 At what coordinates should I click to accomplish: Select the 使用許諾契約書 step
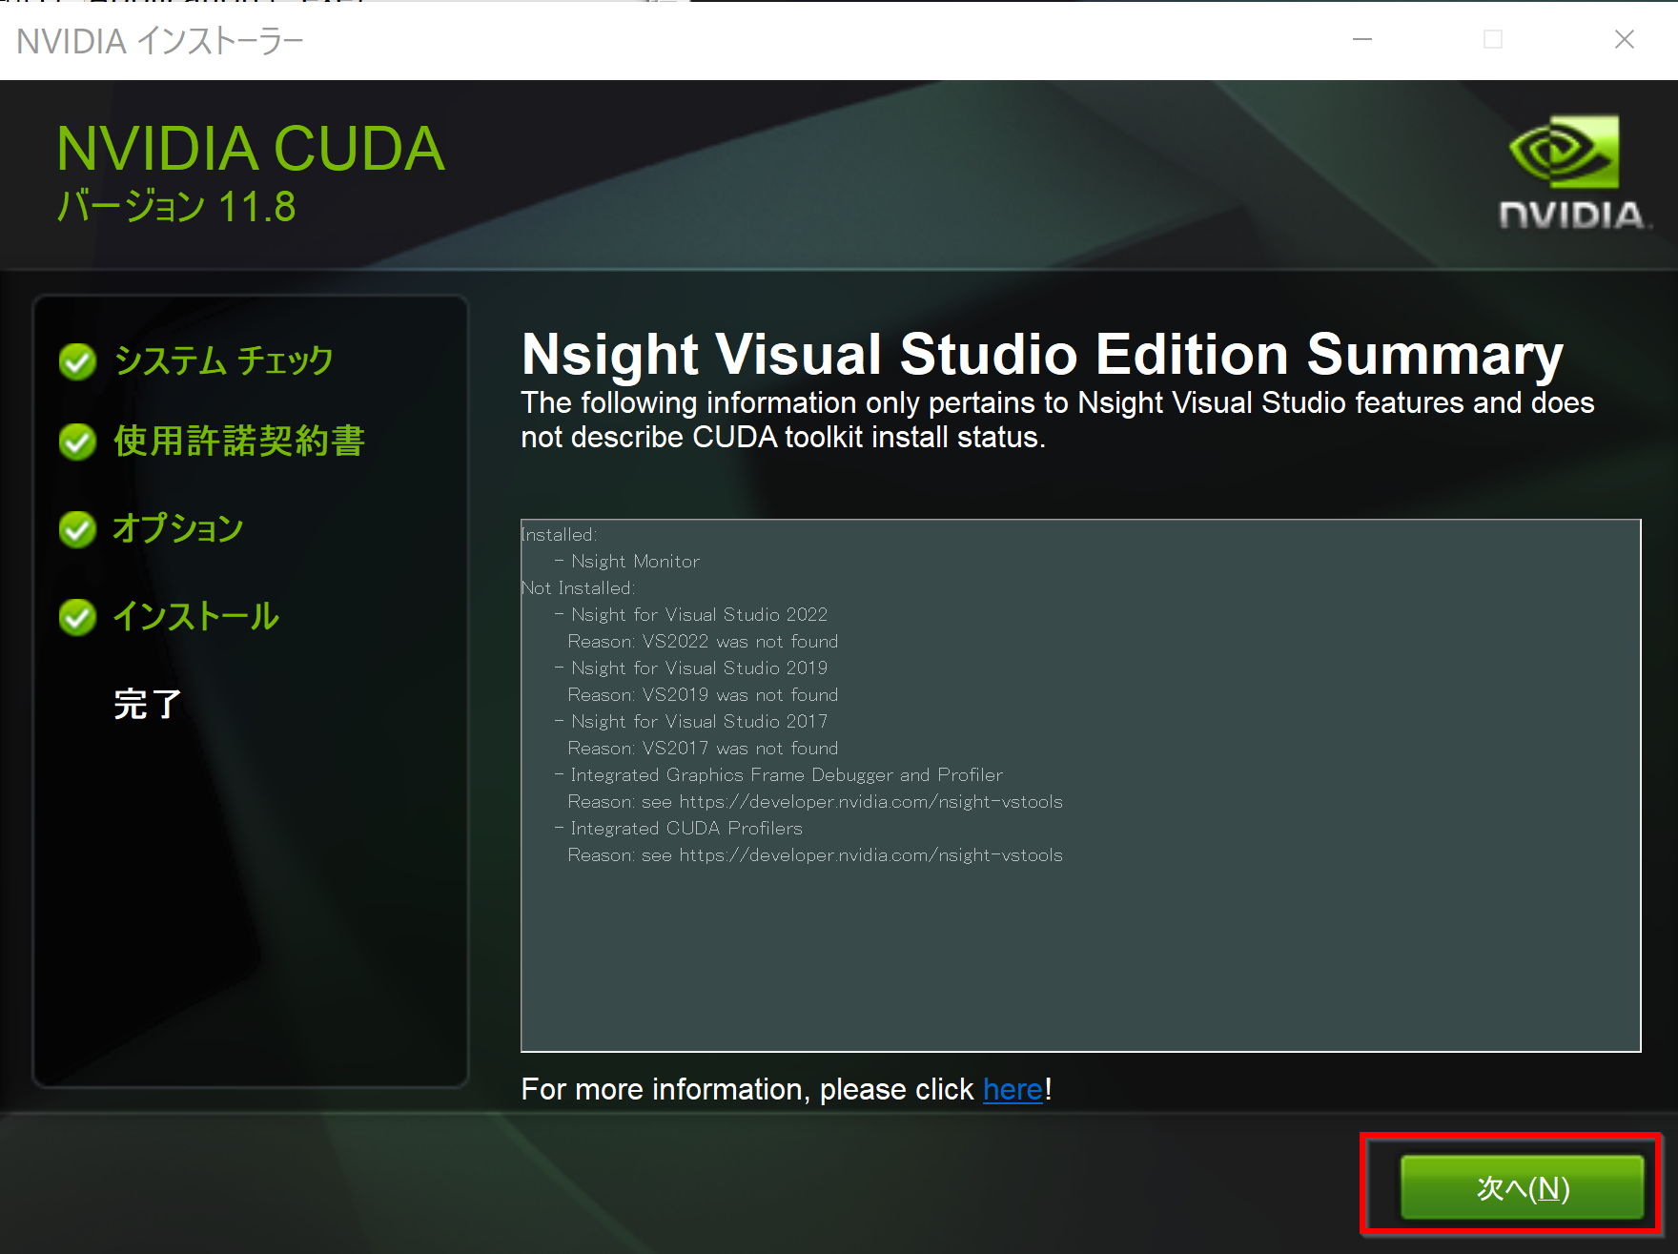pos(239,441)
